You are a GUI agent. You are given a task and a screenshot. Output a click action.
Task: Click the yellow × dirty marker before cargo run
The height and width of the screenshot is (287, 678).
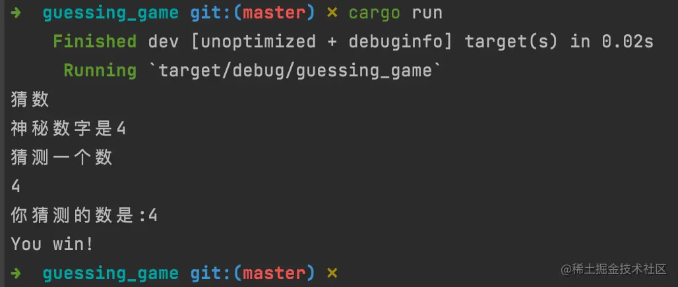[x=332, y=13]
